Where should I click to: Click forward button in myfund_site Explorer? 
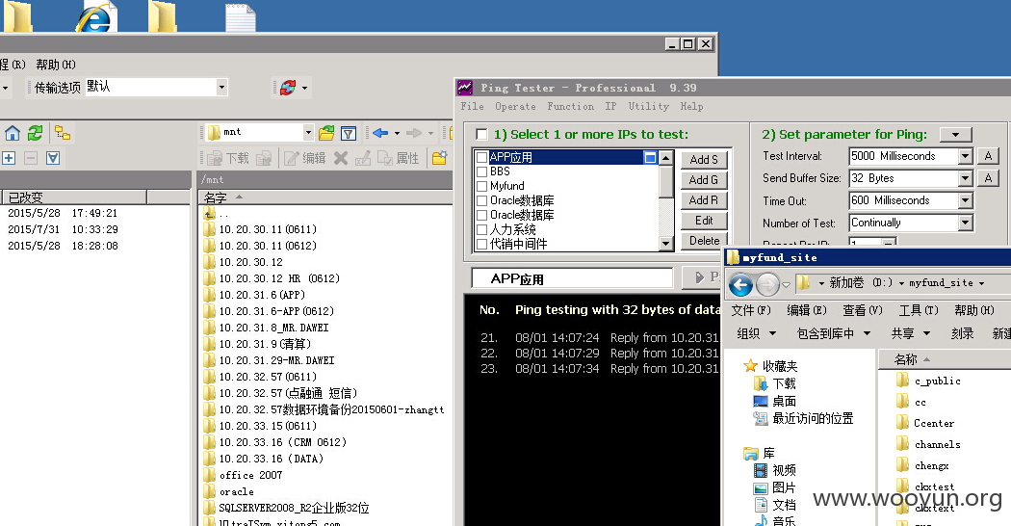pyautogui.click(x=767, y=284)
